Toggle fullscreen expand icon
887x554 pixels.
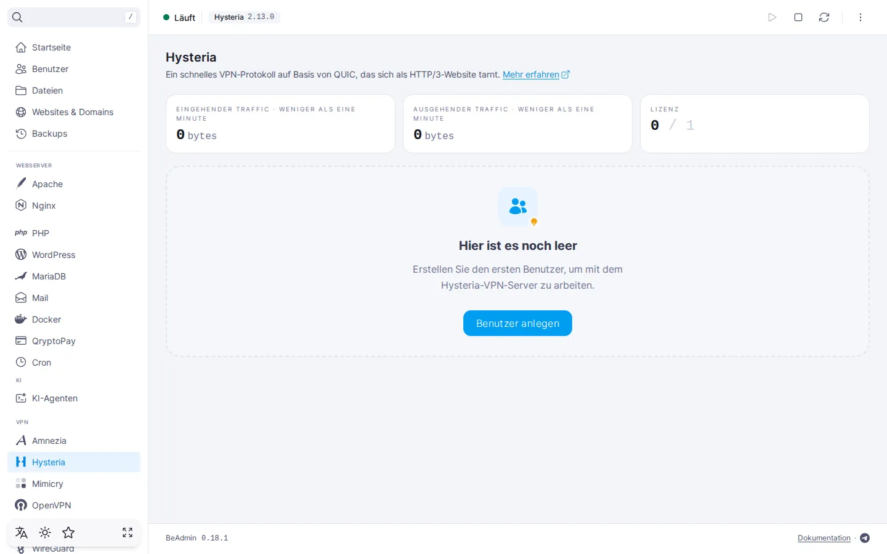point(128,532)
